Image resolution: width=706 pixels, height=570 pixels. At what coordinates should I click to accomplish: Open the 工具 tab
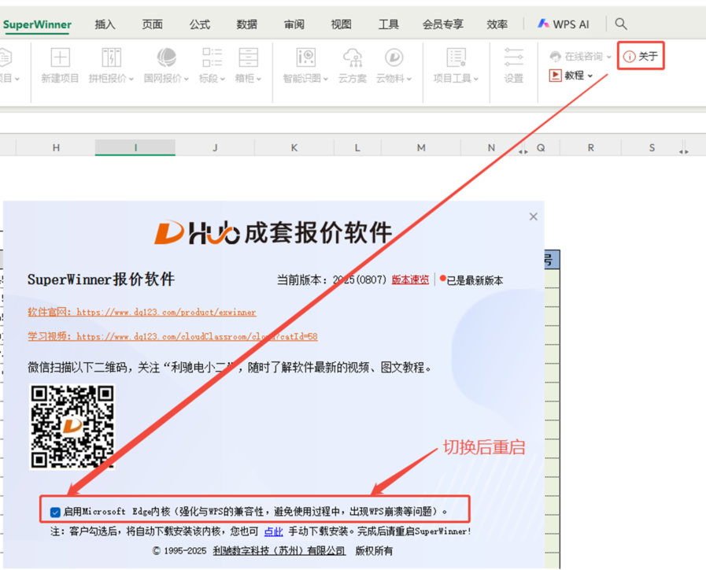[388, 24]
